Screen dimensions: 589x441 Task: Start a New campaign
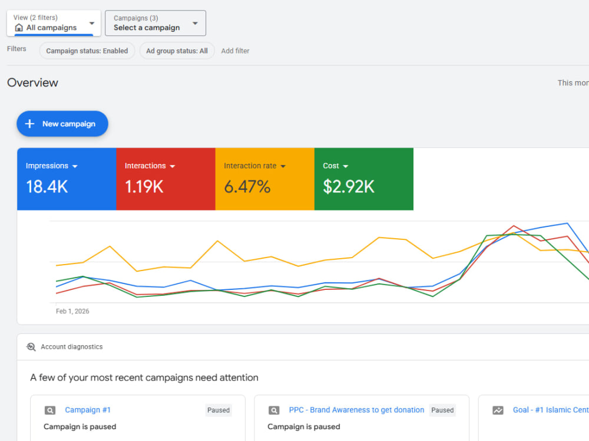pos(62,123)
